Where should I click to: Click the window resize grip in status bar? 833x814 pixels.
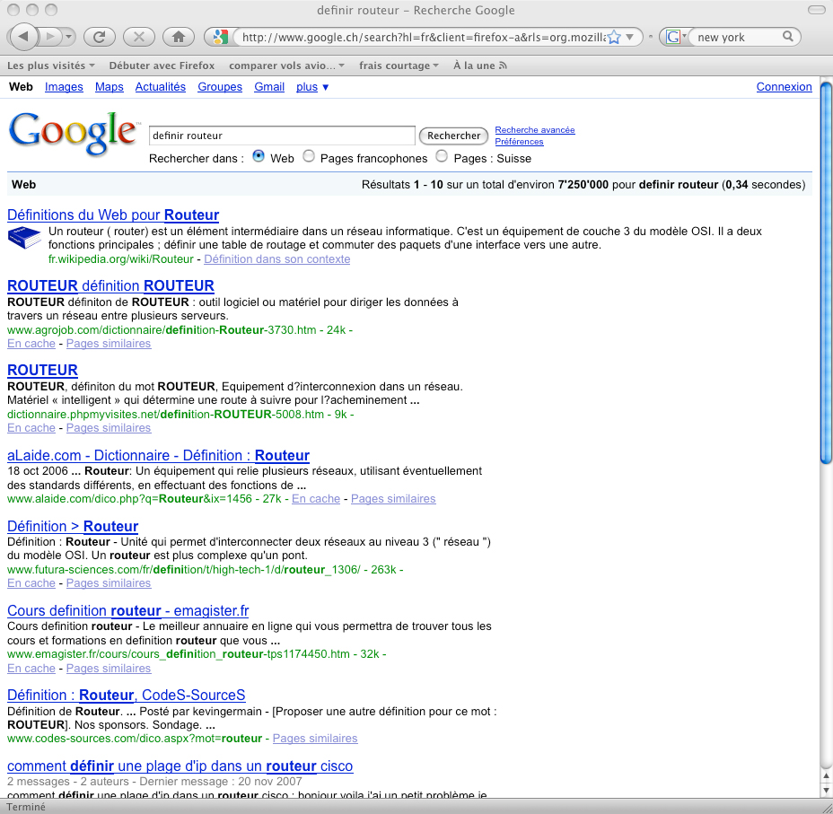pyautogui.click(x=826, y=807)
